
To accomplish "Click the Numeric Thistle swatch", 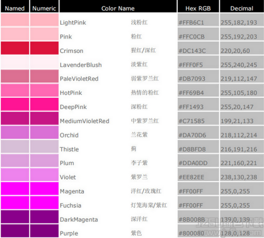I will click(44, 146).
